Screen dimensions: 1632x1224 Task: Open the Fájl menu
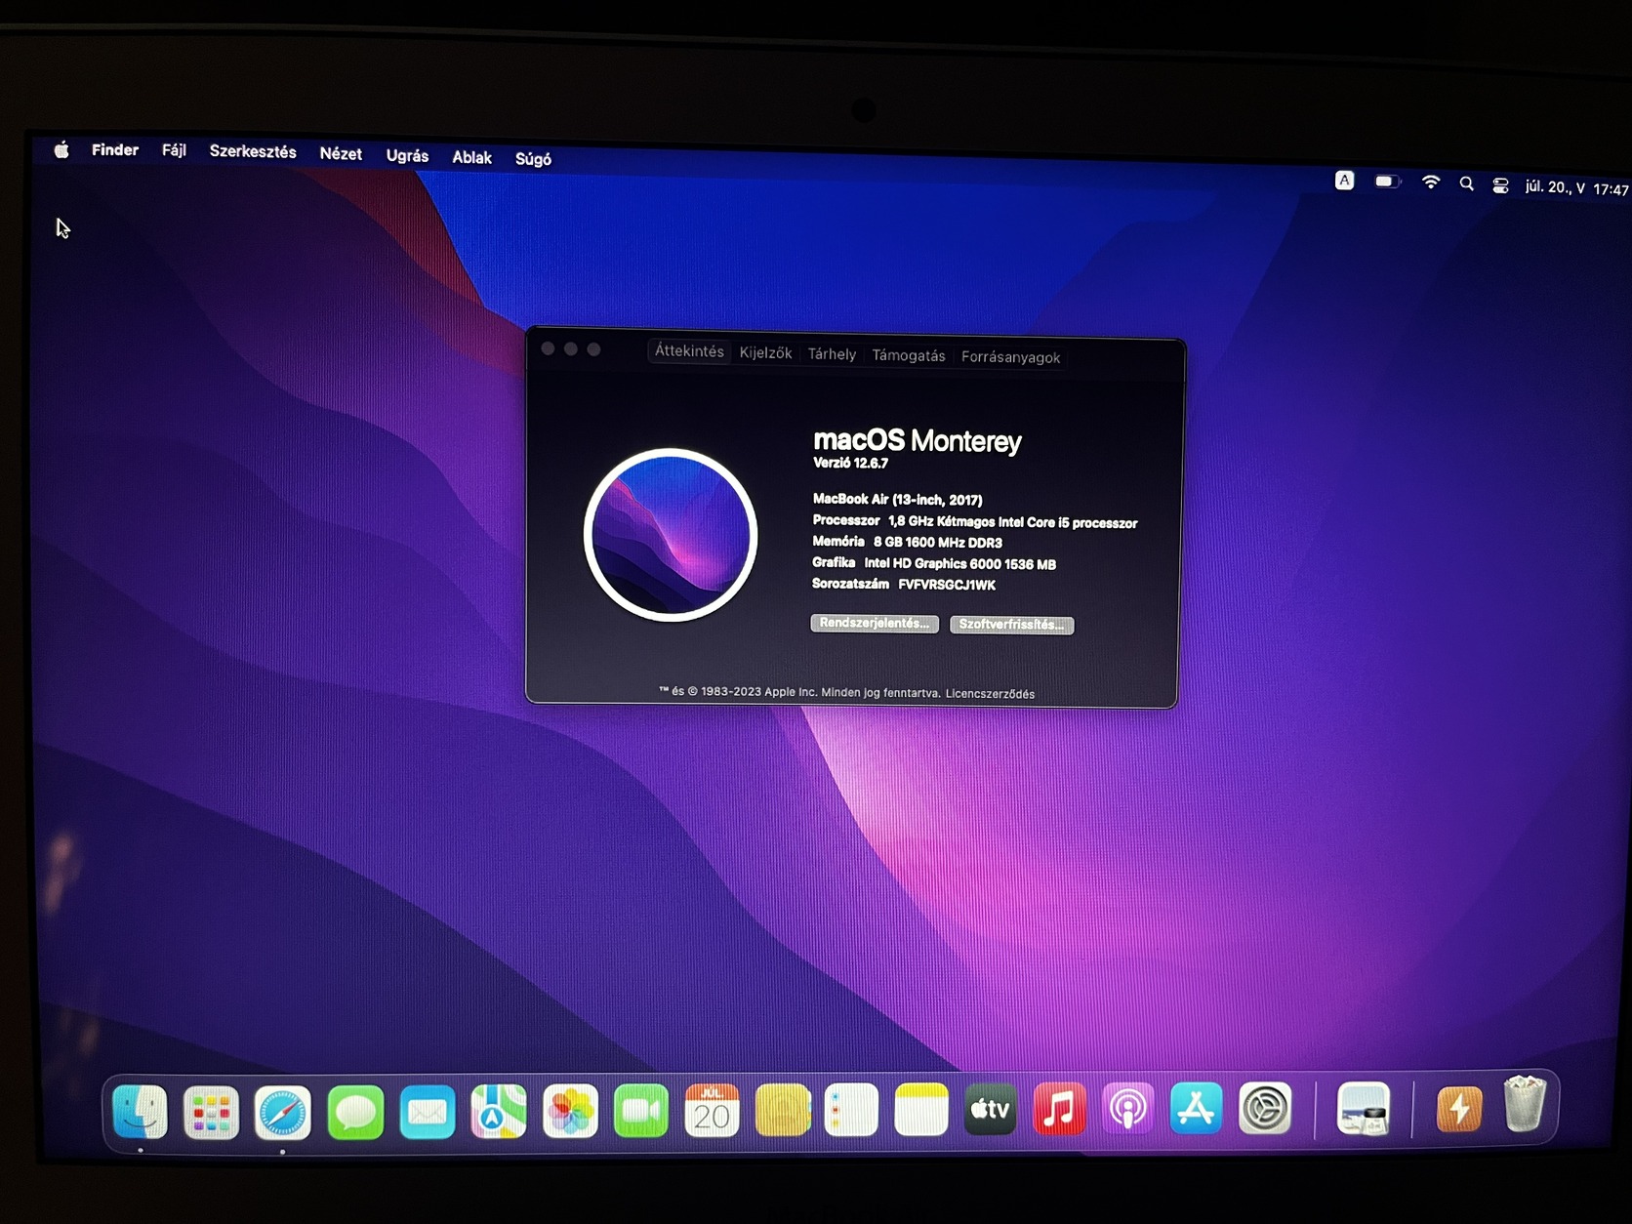(174, 151)
